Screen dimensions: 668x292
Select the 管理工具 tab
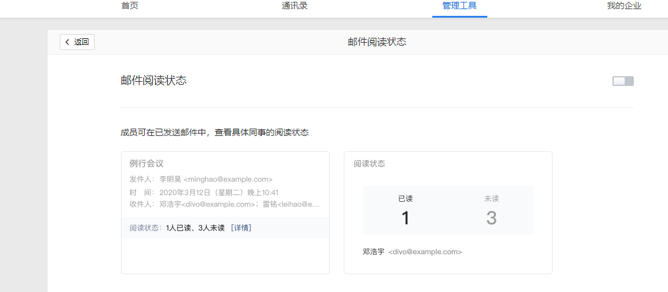point(459,6)
